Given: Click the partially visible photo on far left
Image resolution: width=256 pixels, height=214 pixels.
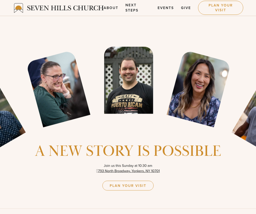Looking at the screenshot, I should coord(10,119).
